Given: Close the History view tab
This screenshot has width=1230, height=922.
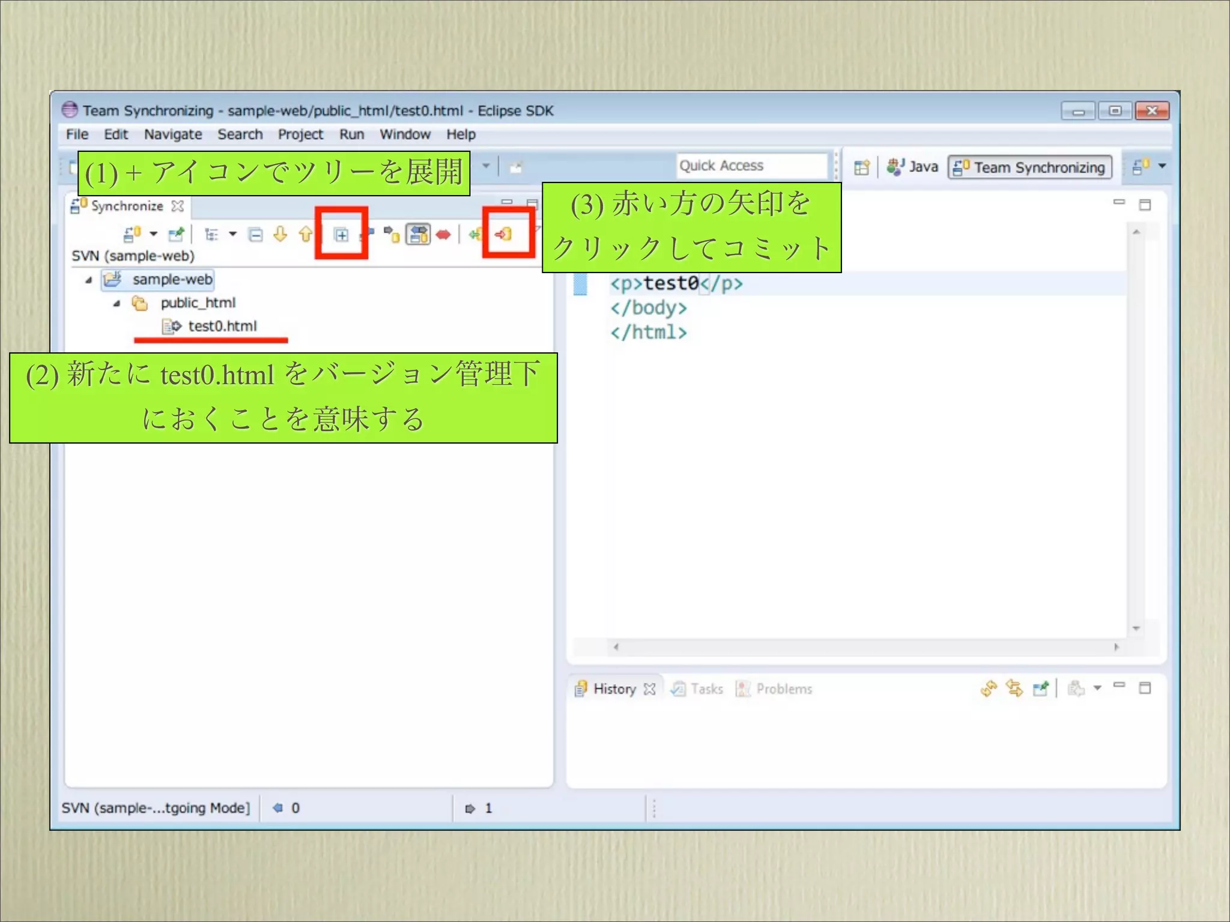Looking at the screenshot, I should (649, 689).
